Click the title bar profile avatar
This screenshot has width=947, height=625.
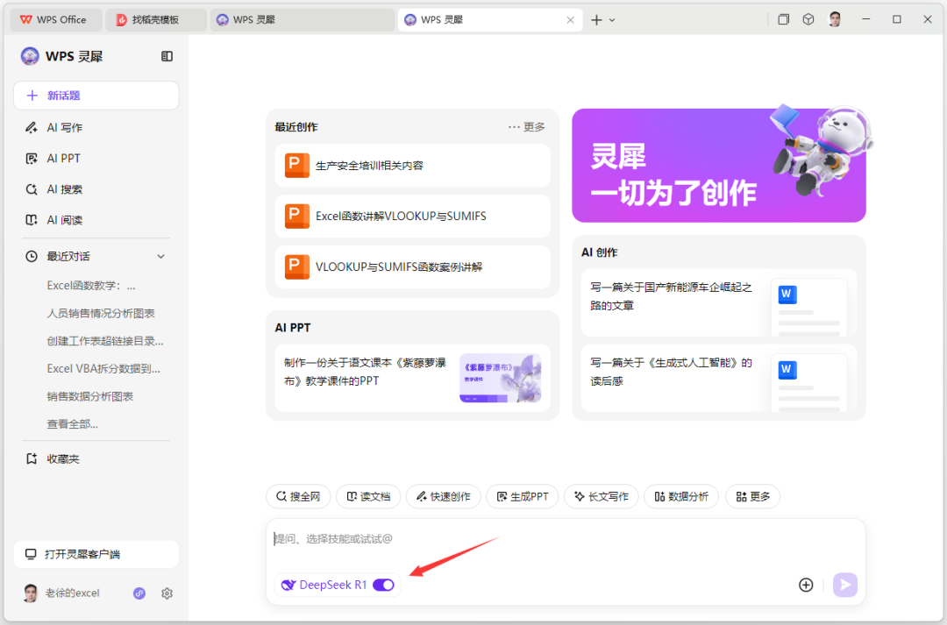[x=835, y=19]
